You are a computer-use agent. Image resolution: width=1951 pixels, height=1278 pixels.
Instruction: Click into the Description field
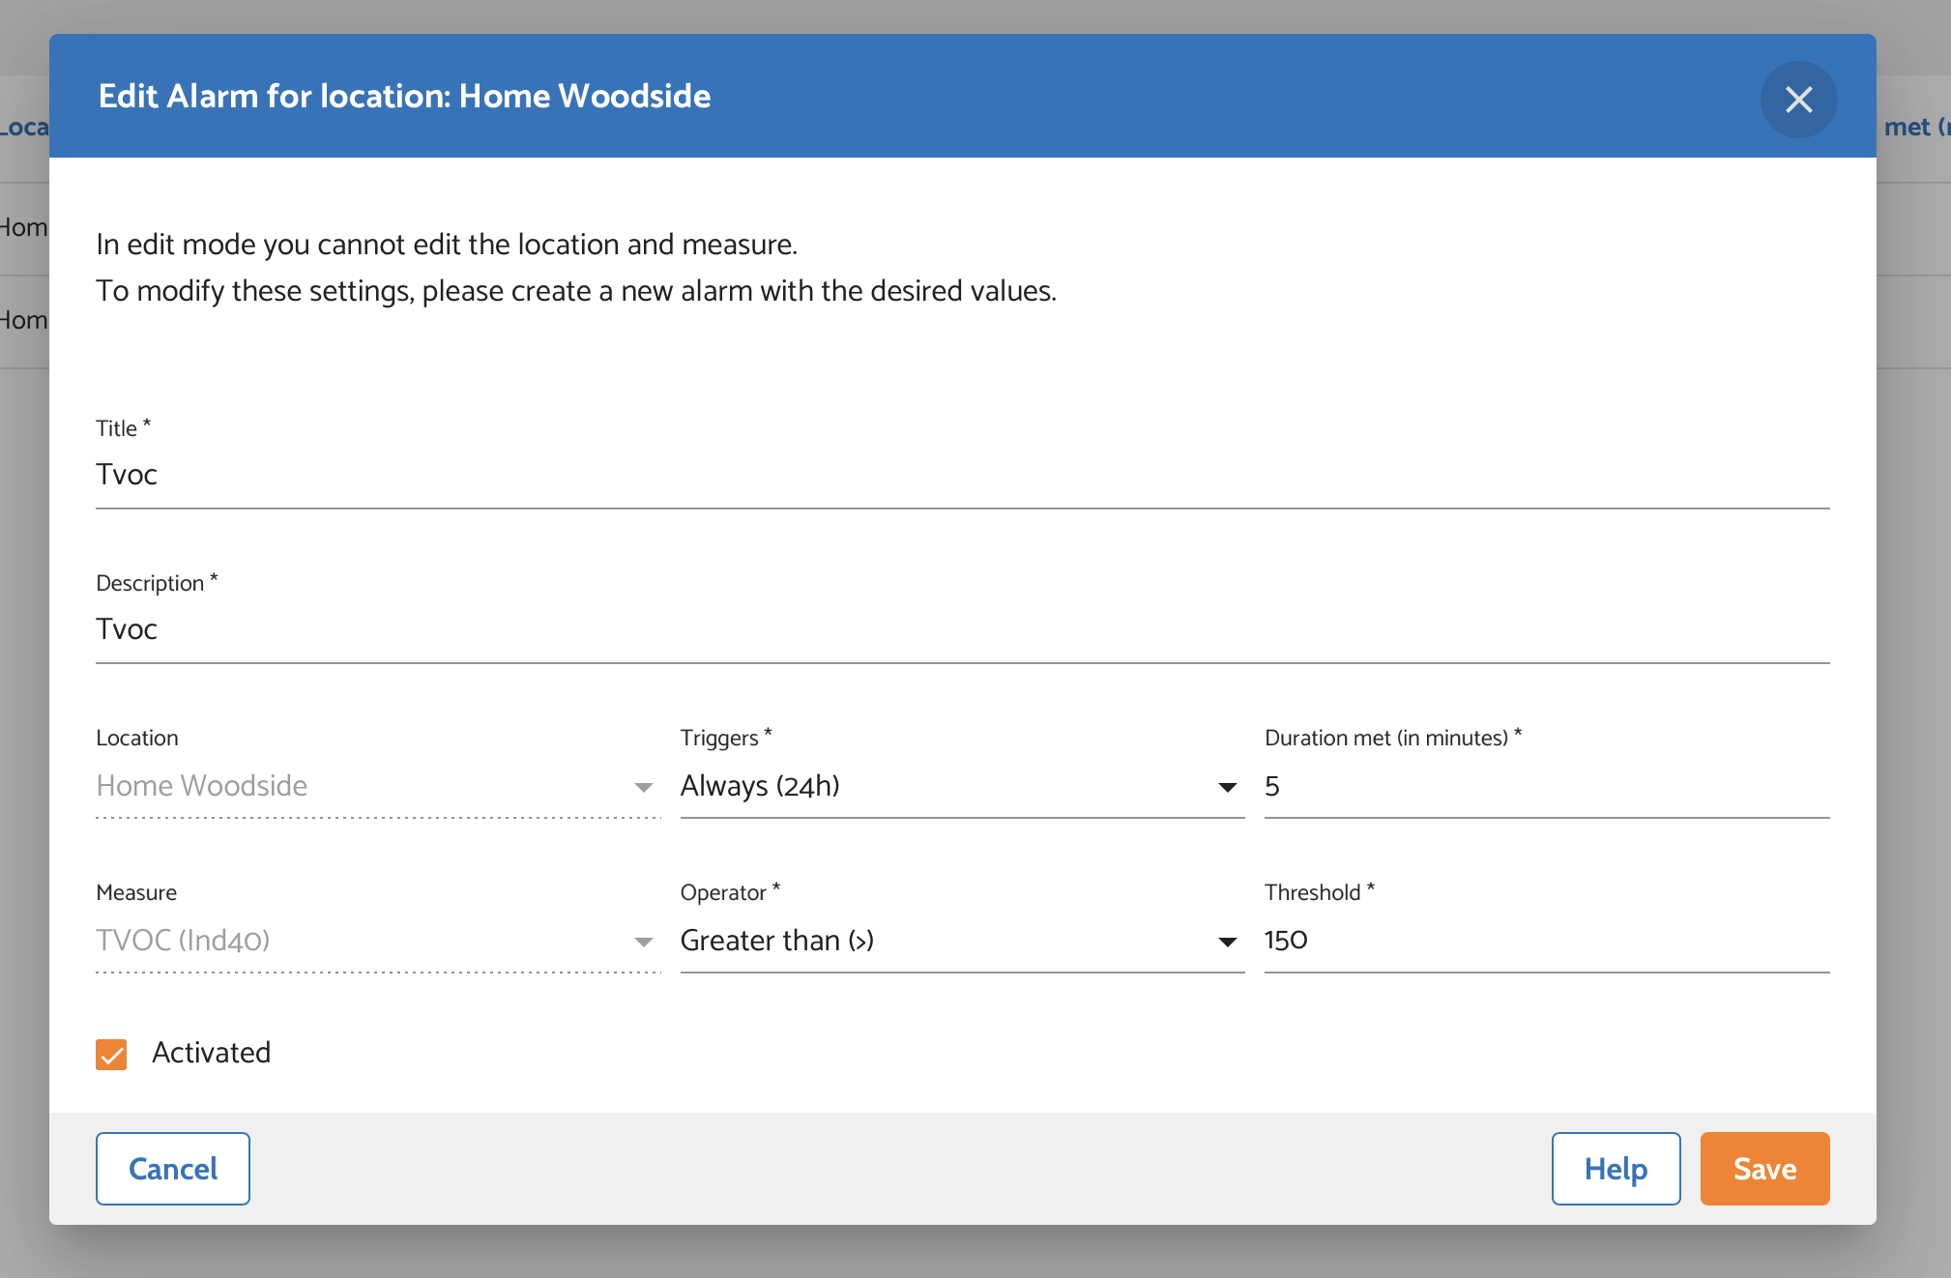click(961, 629)
